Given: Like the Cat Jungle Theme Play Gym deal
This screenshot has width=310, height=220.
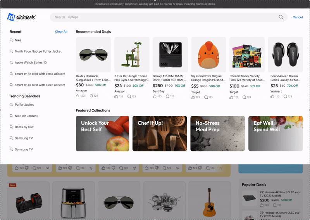Looking at the screenshot, I should [x=116, y=96].
